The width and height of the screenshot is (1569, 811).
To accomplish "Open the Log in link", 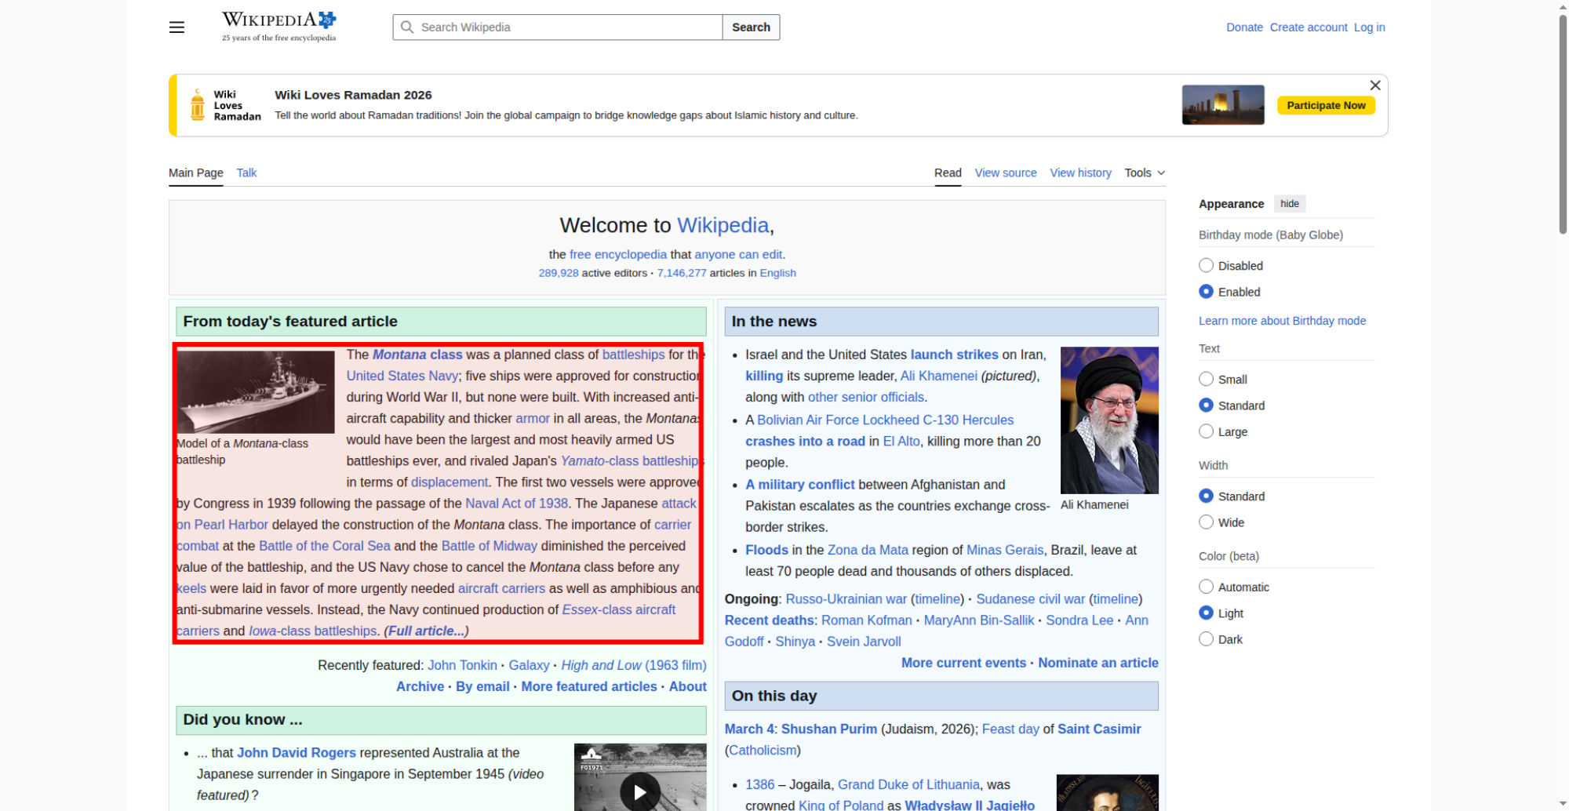I will [1369, 27].
